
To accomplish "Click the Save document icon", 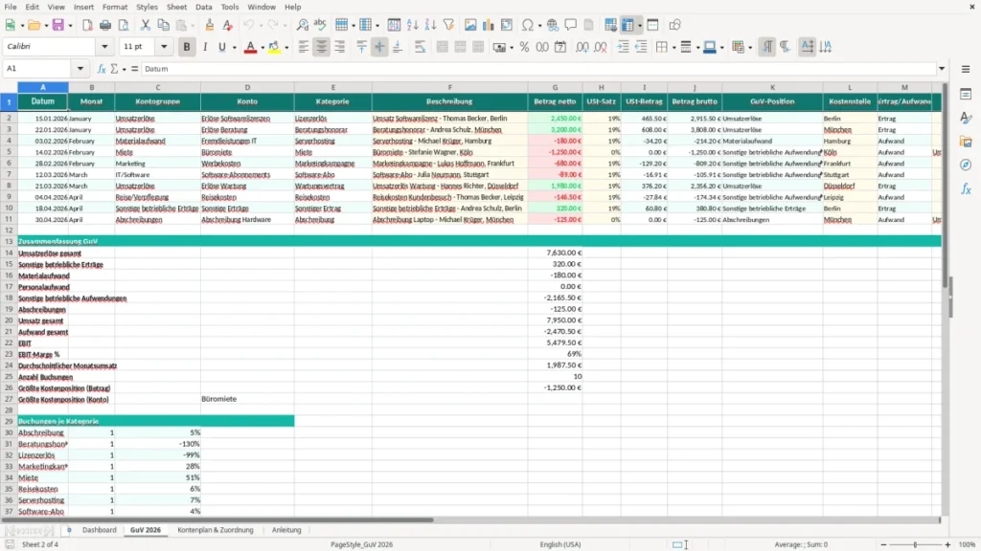I will pos(58,25).
